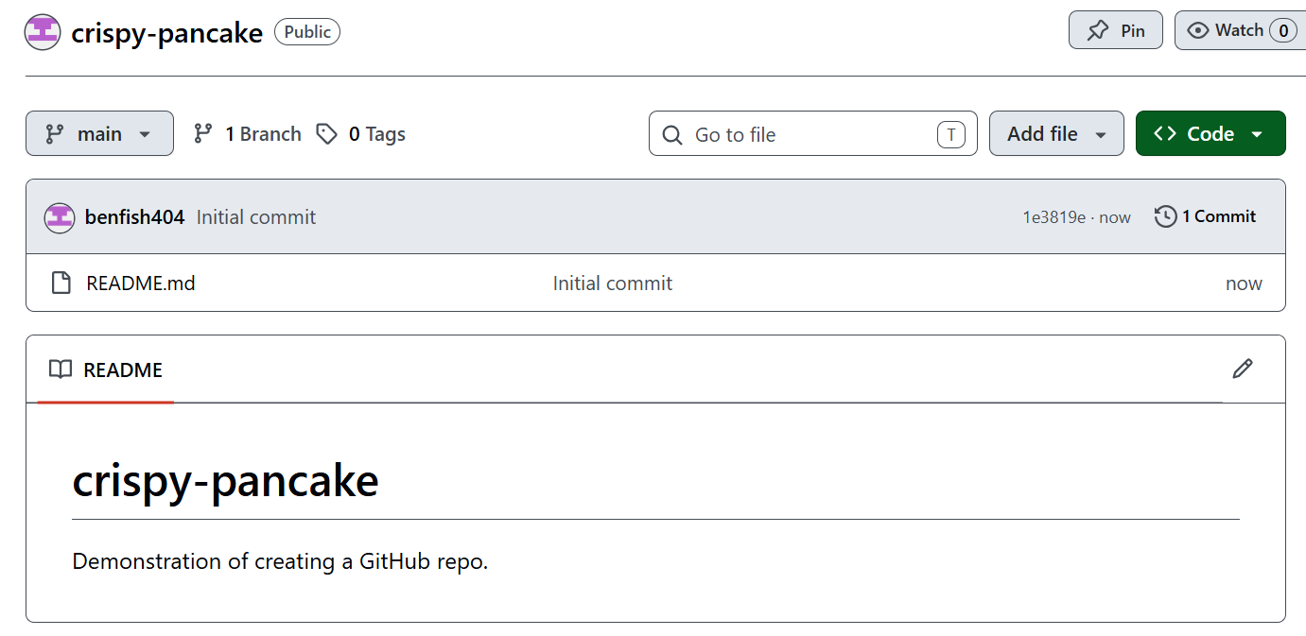Click the repository owner avatar beside crispy-pancake
The width and height of the screenshot is (1306, 636).
point(42,32)
